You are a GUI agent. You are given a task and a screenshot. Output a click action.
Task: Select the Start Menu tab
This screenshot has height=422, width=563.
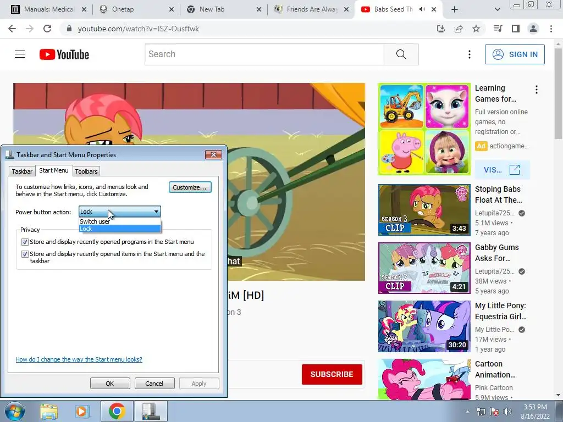click(x=54, y=170)
